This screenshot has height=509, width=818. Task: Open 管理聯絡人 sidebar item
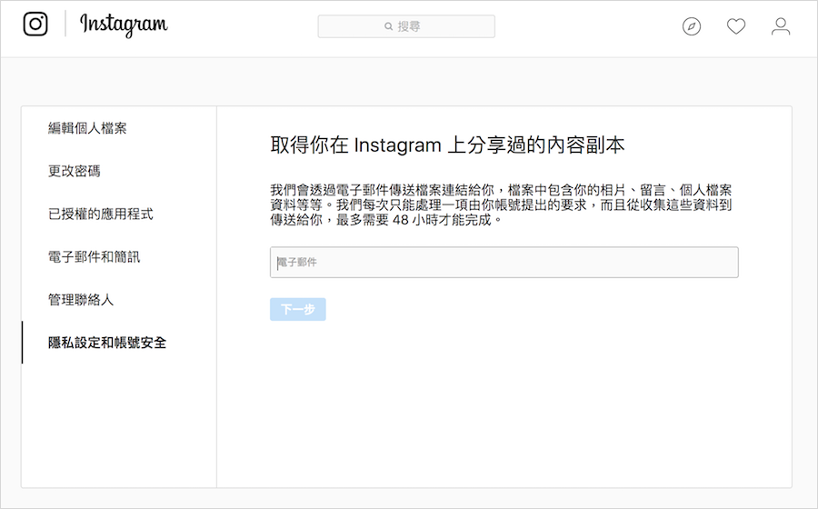pyautogui.click(x=81, y=300)
